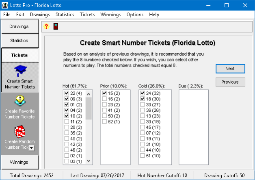
Task: Click the Next button
Action: coord(230,68)
